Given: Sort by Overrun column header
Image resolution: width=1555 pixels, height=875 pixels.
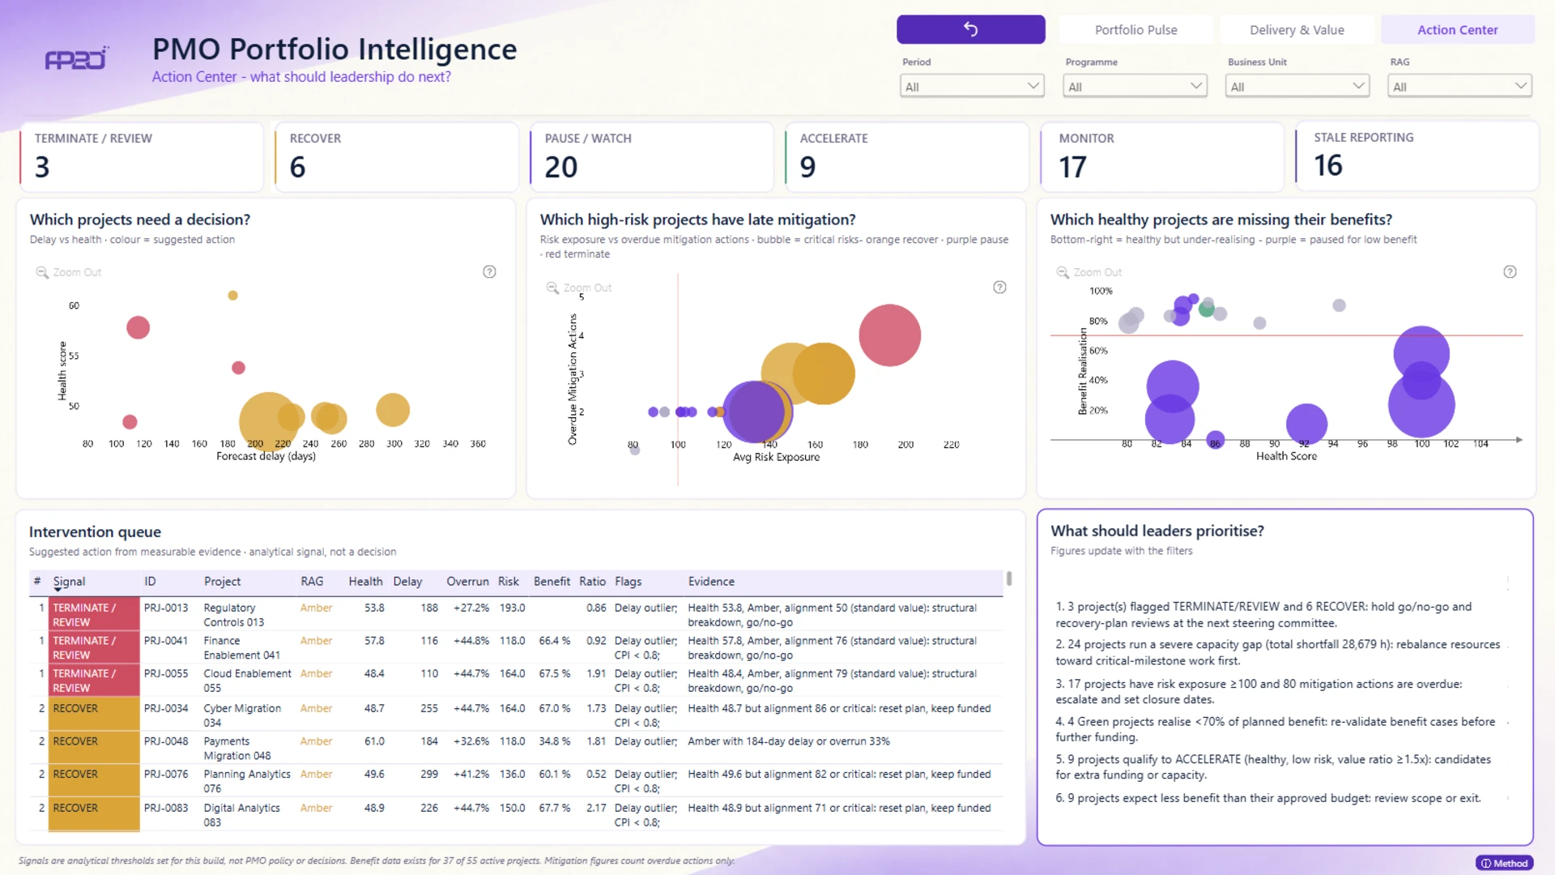Looking at the screenshot, I should pos(467,582).
